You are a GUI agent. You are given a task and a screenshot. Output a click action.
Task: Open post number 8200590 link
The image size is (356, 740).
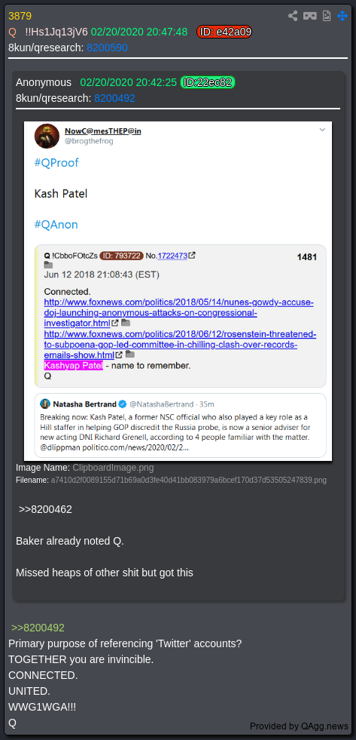coord(107,48)
